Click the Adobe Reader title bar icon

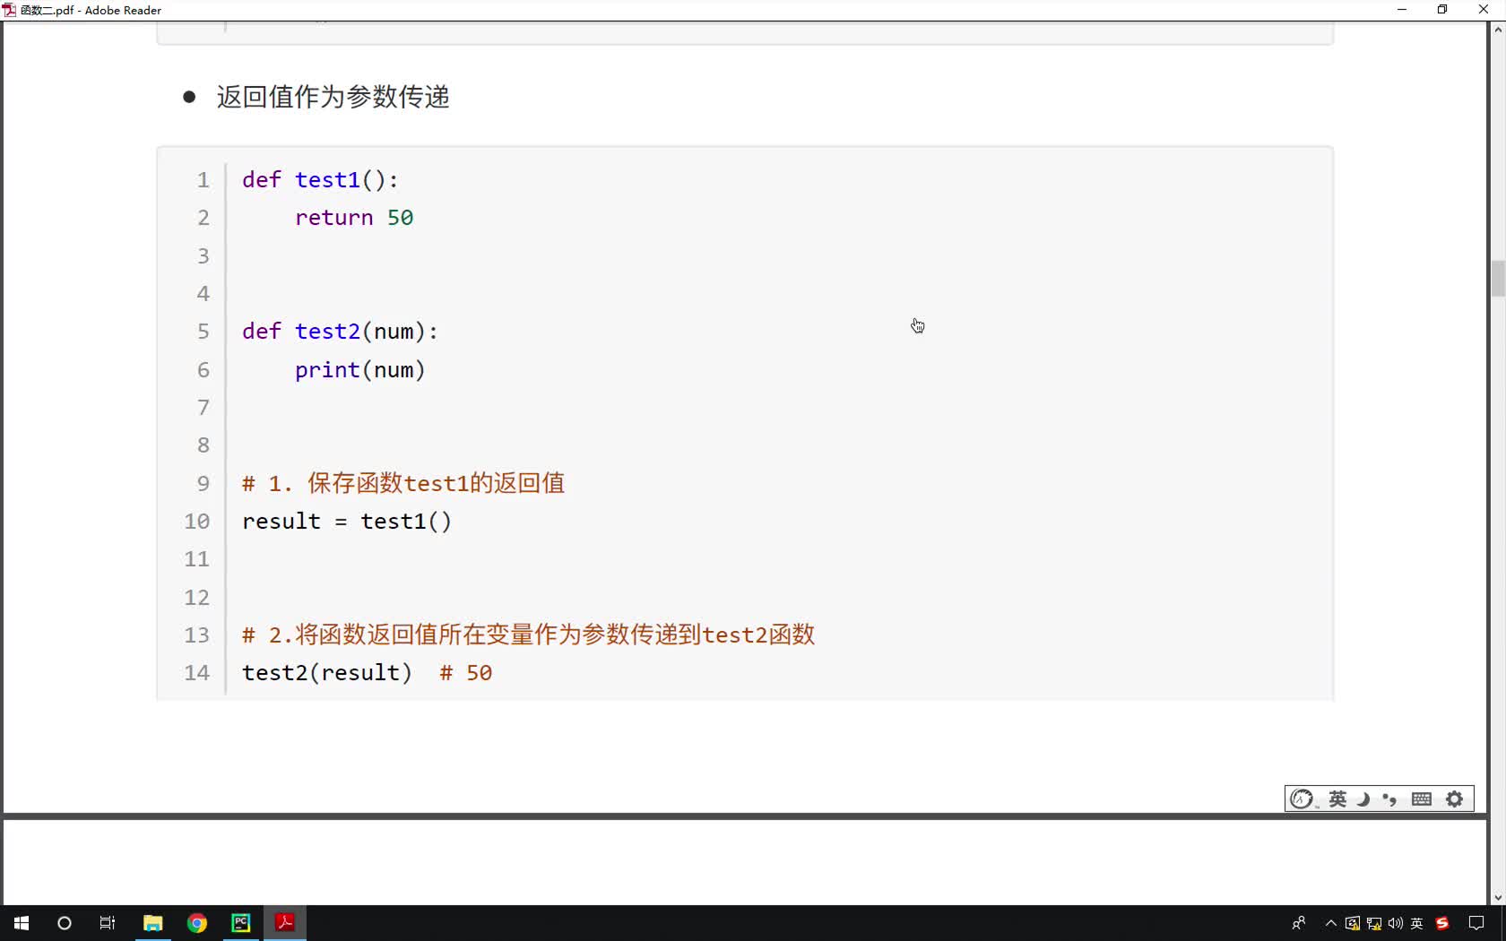(x=9, y=10)
